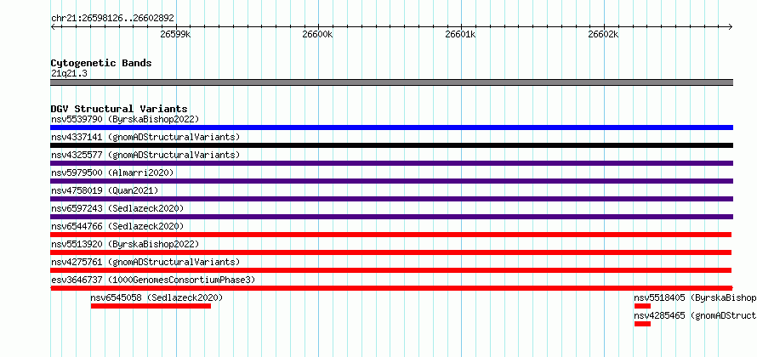
Task: Click the small red nsv4285465 variant bar
Action: coord(642,324)
